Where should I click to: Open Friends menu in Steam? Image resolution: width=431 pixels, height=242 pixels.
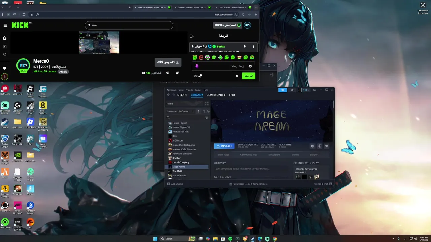click(x=189, y=90)
